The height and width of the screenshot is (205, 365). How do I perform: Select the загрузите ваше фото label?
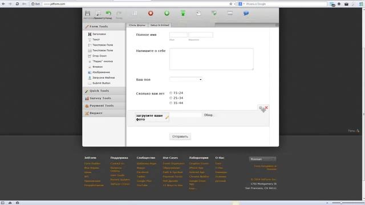click(x=149, y=117)
